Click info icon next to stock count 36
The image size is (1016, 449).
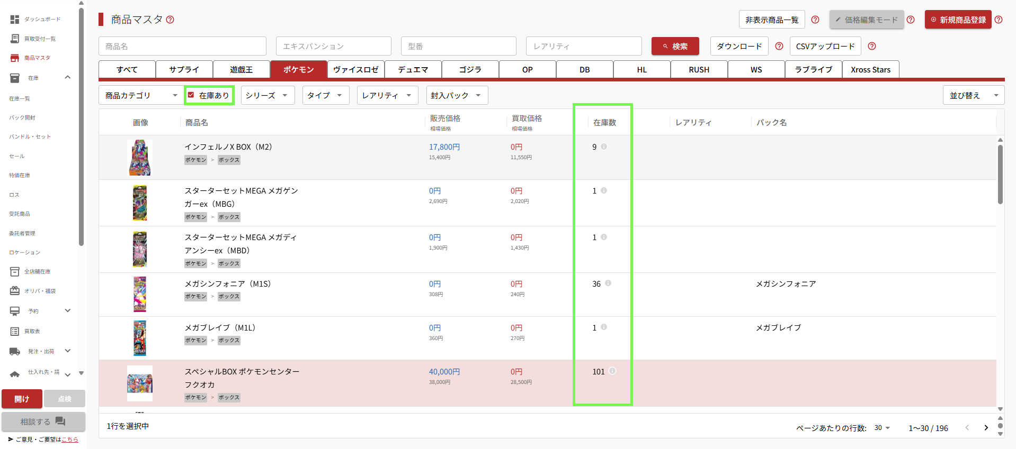(608, 283)
